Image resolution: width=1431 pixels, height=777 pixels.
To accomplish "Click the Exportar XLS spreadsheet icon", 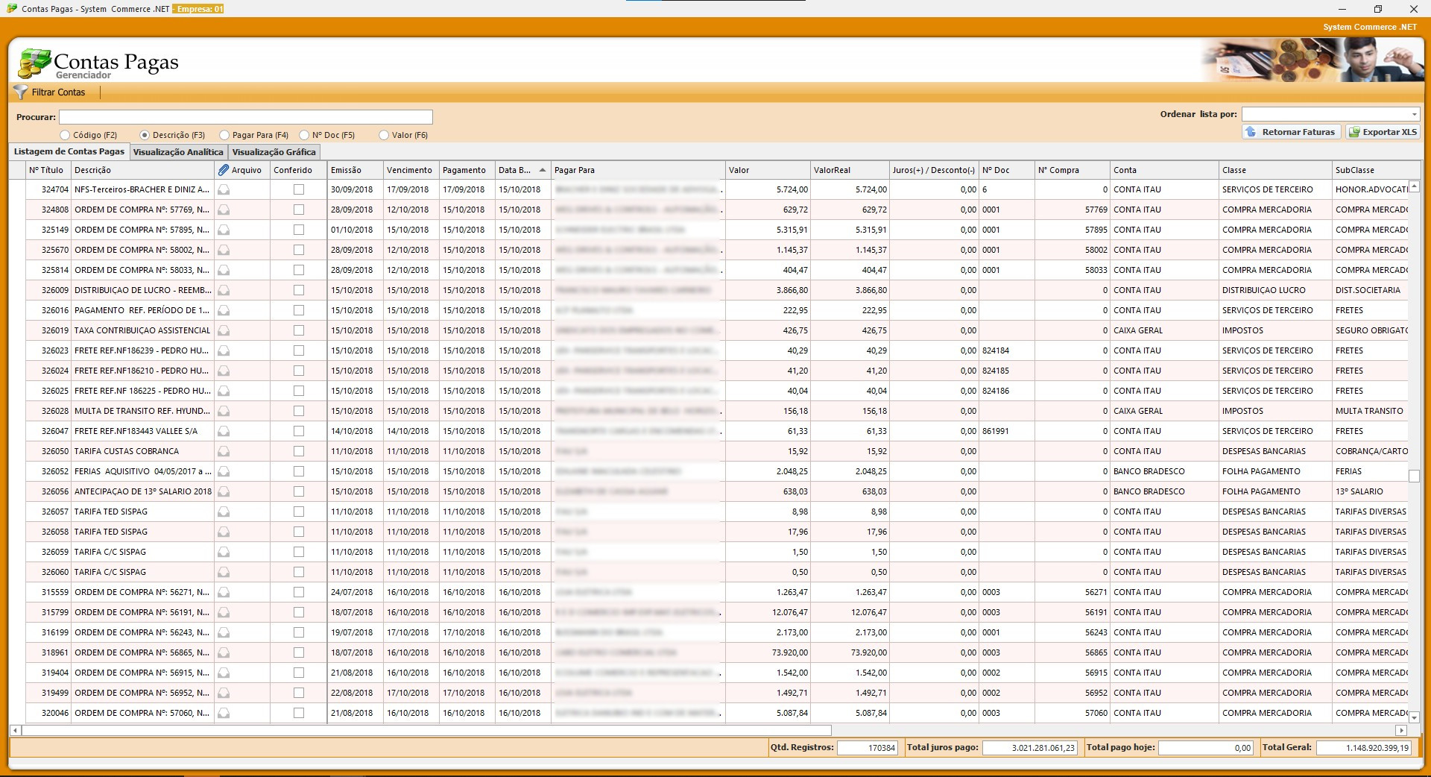I will coord(1353,132).
